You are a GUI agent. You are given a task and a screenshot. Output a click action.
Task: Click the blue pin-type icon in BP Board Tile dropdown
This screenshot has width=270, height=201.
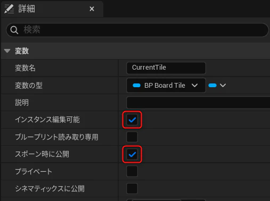pyautogui.click(x=136, y=86)
